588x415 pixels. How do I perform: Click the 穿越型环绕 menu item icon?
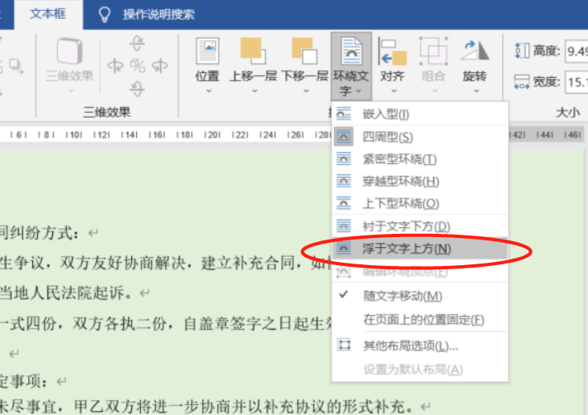(344, 181)
